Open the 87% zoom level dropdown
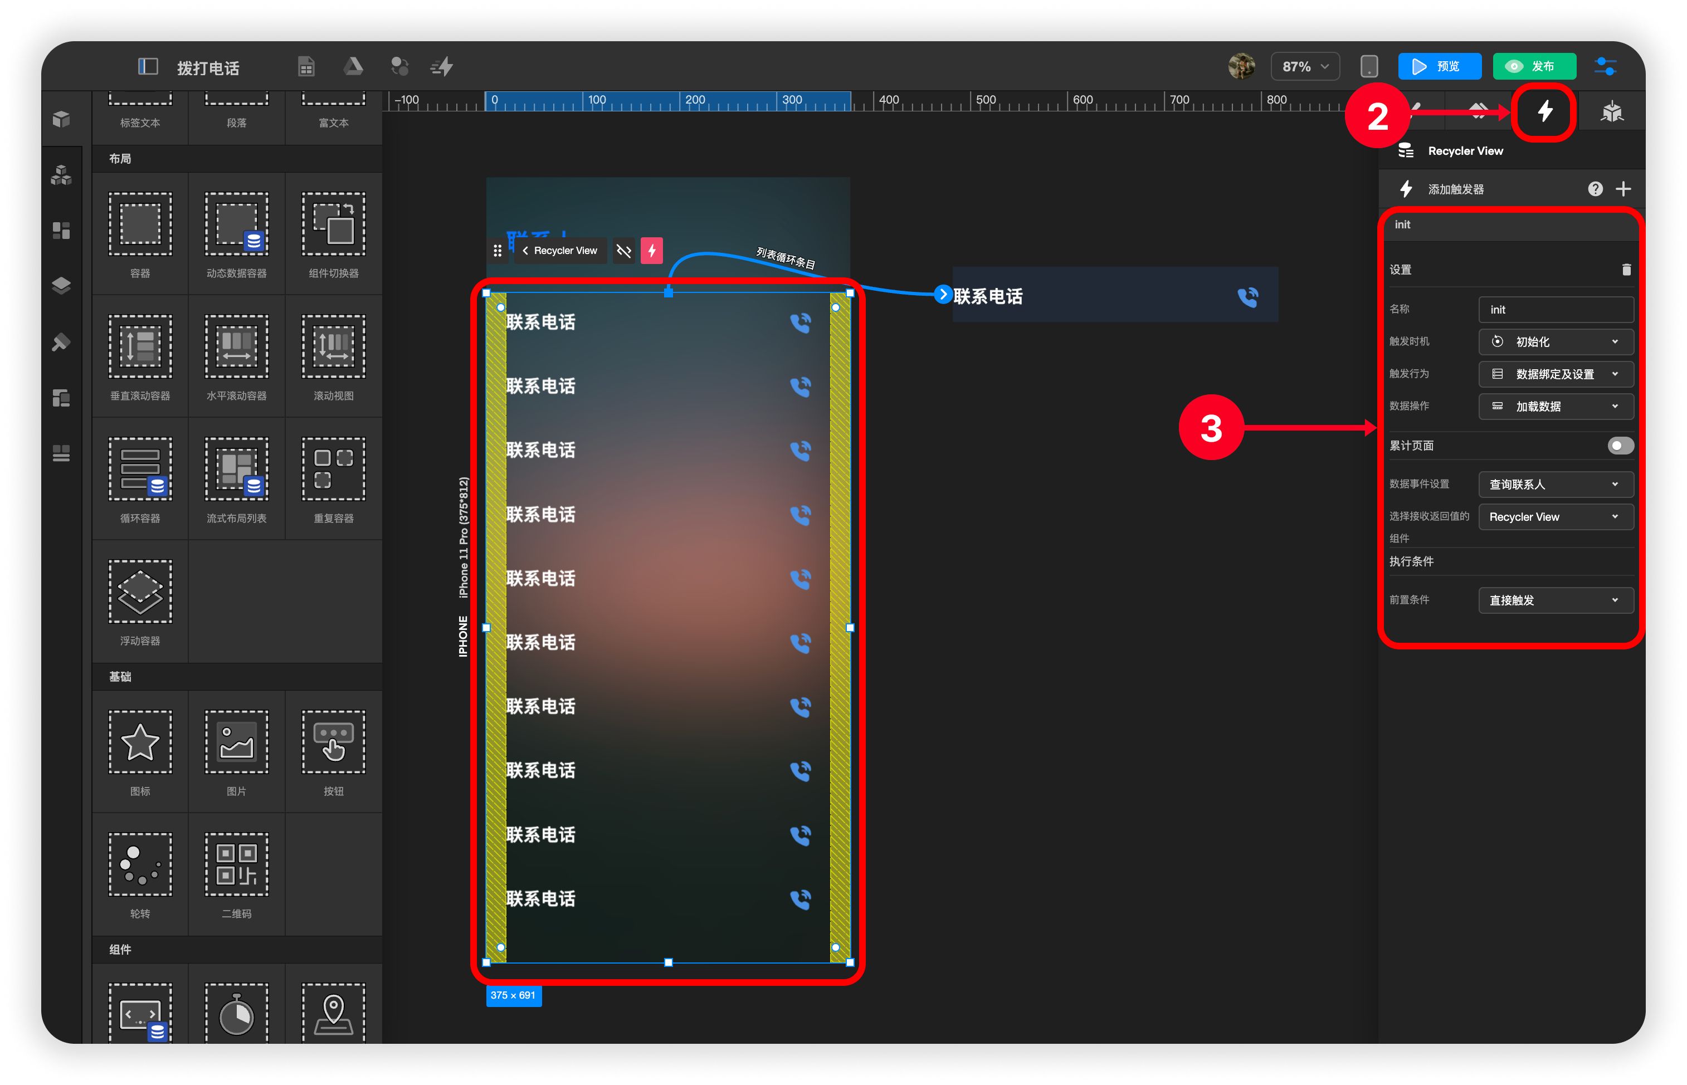1687x1085 pixels. (1304, 67)
